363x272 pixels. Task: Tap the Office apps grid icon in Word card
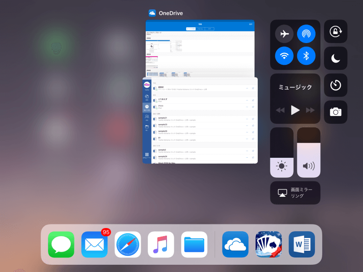147,155
